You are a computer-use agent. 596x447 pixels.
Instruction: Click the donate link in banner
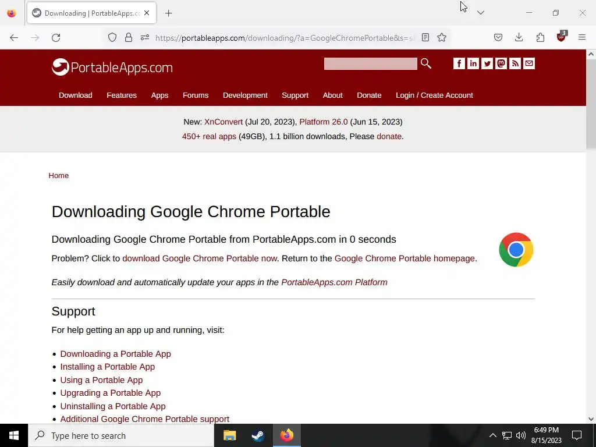[389, 136]
